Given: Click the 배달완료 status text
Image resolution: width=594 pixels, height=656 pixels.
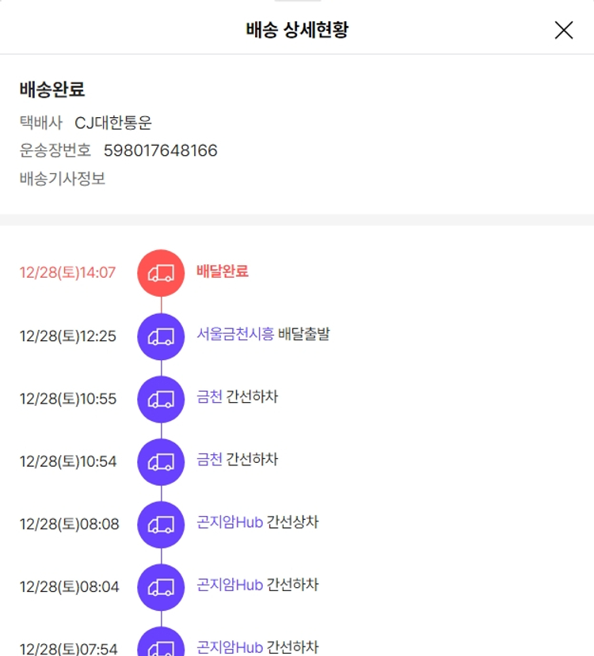Looking at the screenshot, I should (223, 271).
